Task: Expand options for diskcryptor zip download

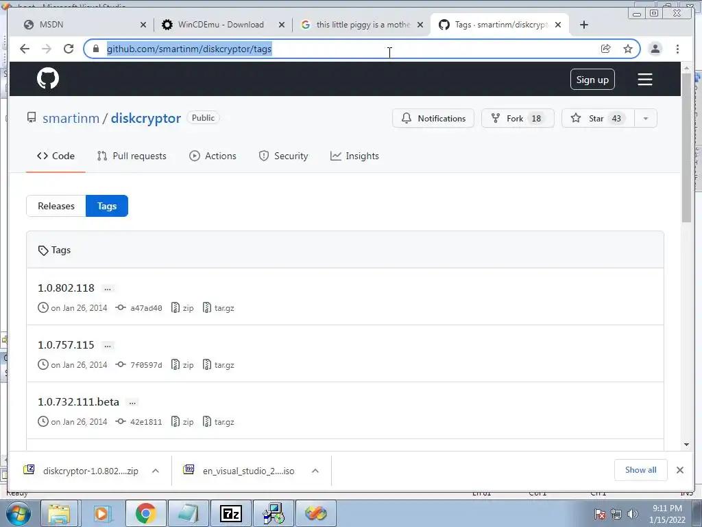Action: (156, 471)
